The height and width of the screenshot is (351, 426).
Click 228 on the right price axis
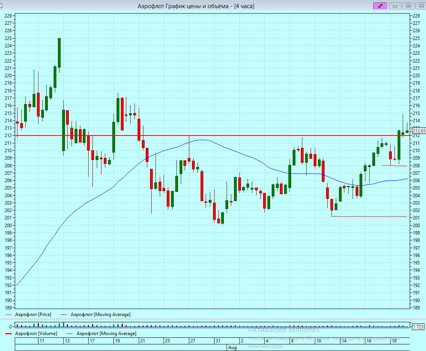(416, 16)
